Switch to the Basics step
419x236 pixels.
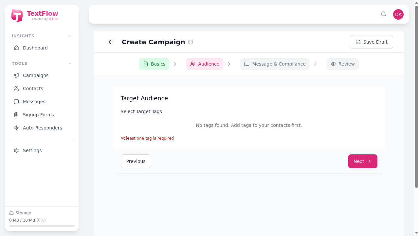tap(154, 64)
